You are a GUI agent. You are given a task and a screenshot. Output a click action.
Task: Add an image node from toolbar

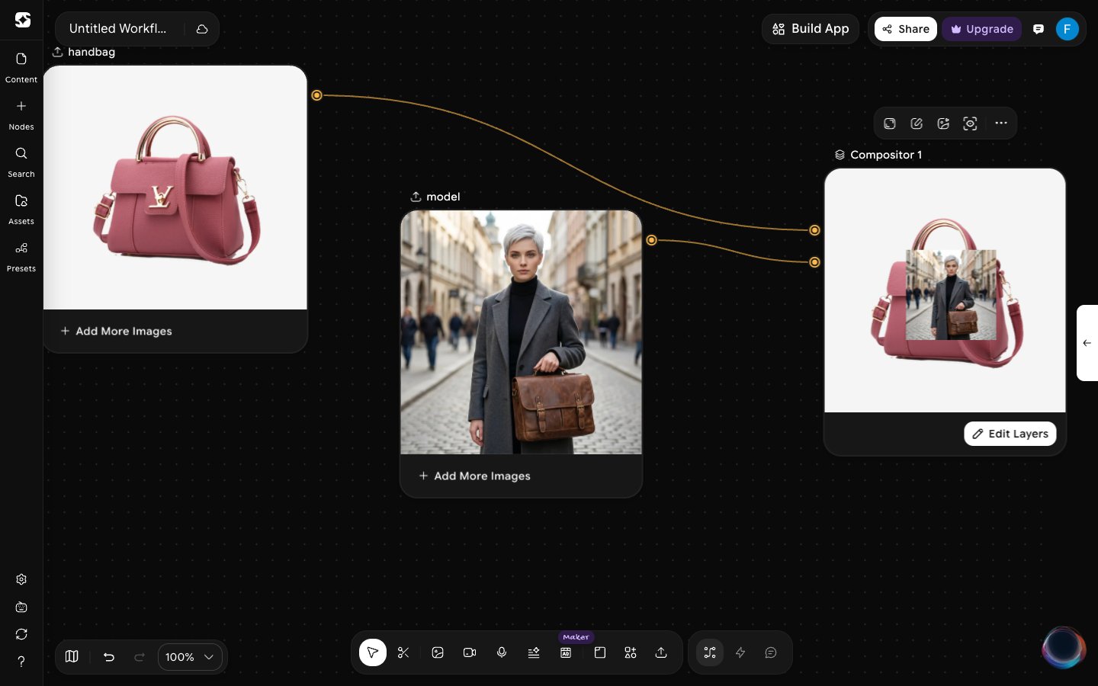tap(438, 652)
